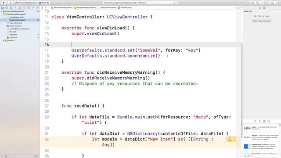Viewport: 281px width, 158px height.
Task: Show the File inspector
Action: point(259,8)
